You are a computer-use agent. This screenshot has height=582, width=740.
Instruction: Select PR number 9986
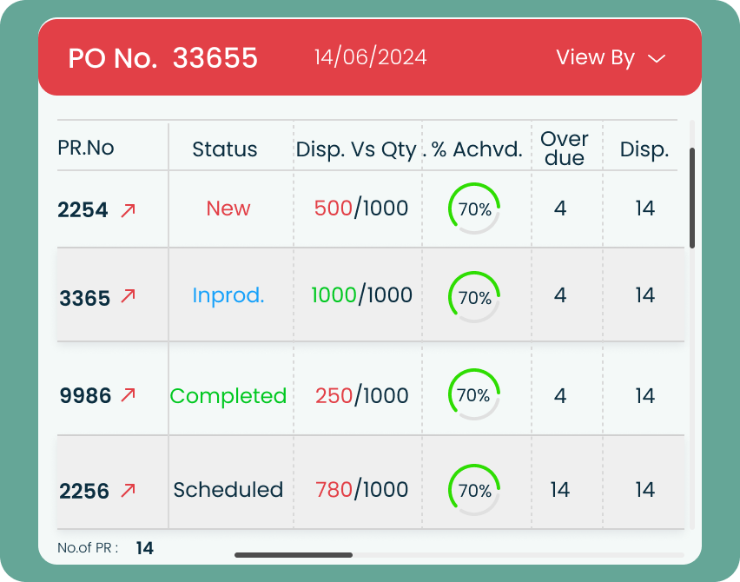85,396
